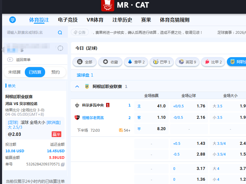Switch to 预约 reserved bets

[x=56, y=72]
